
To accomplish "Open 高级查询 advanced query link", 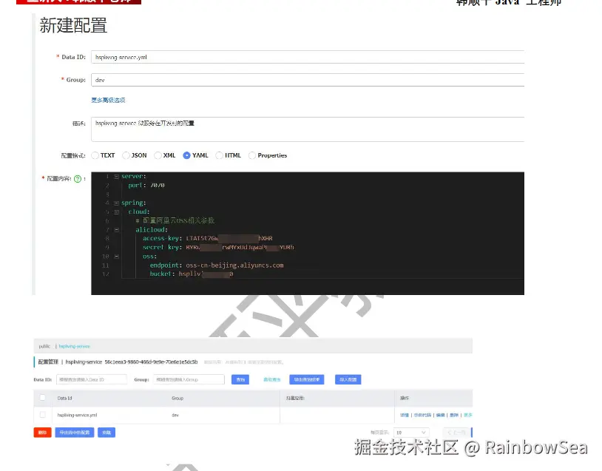I will click(272, 379).
